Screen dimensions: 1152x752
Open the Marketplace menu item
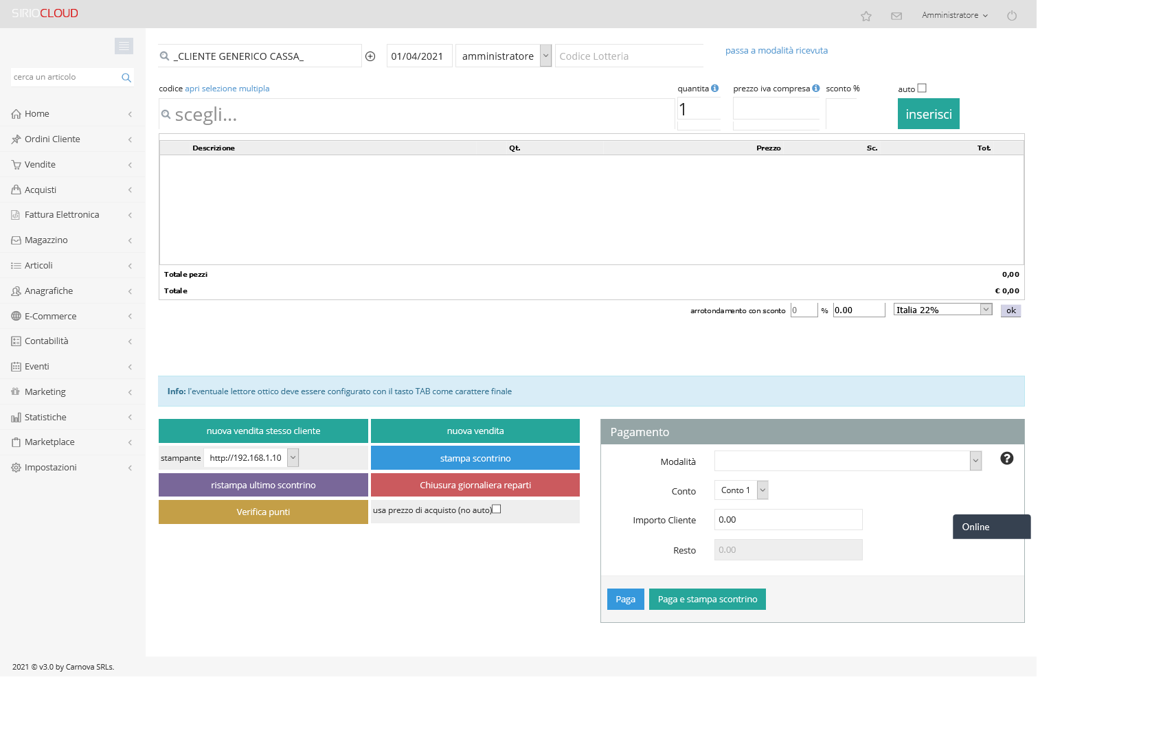pyautogui.click(x=72, y=442)
